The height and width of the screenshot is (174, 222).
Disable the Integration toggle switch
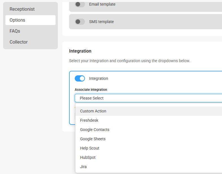click(80, 78)
